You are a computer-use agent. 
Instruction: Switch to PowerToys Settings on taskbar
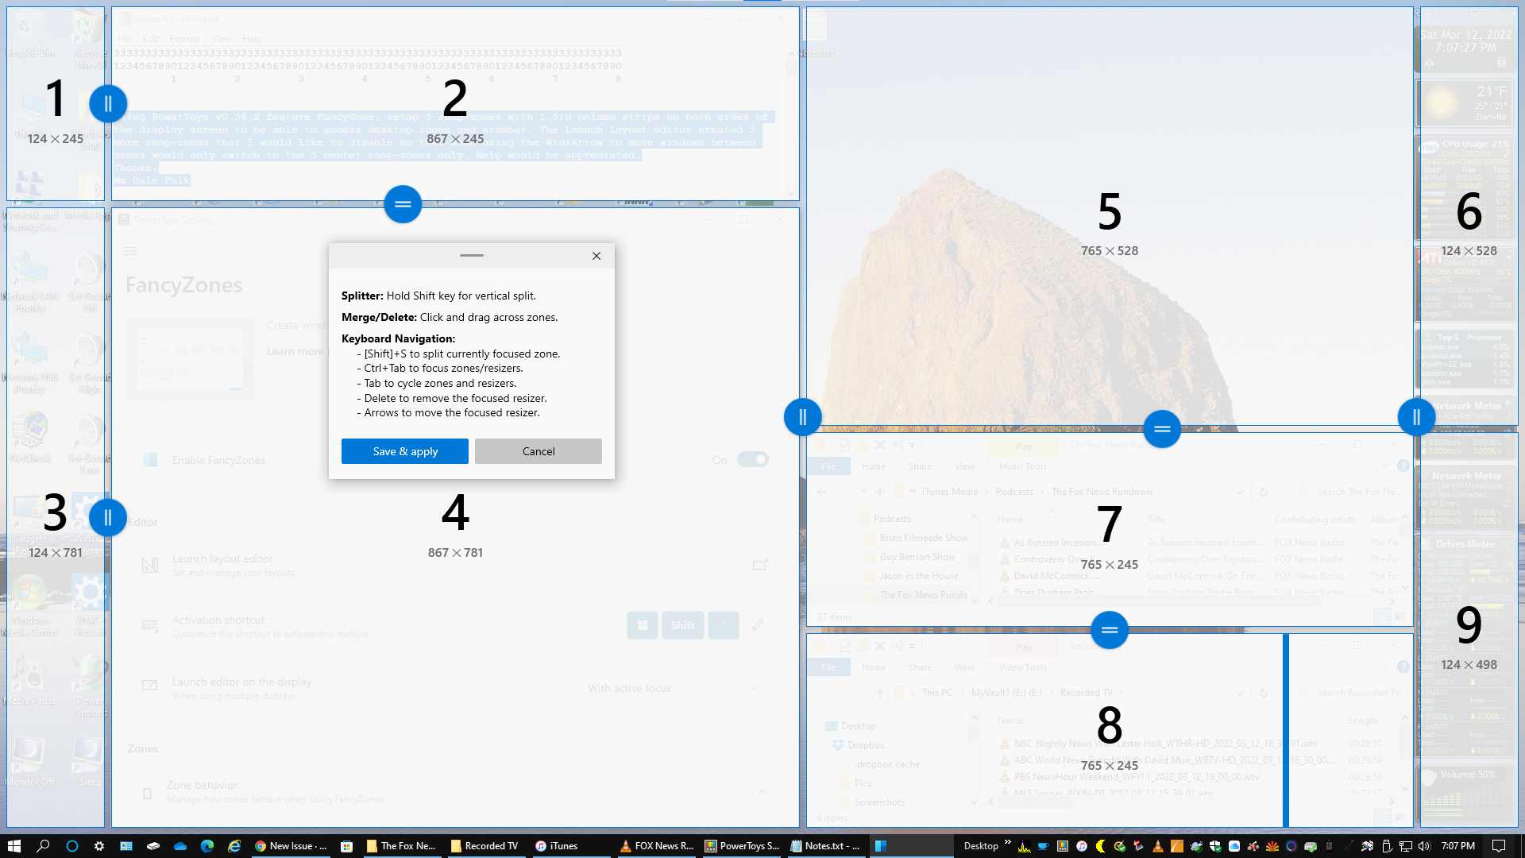click(742, 846)
